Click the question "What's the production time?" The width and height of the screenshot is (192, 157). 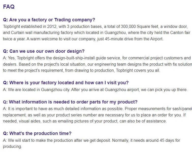click(37, 133)
